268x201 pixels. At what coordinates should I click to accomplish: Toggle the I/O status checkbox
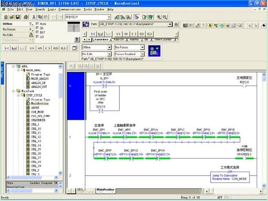[37, 37]
